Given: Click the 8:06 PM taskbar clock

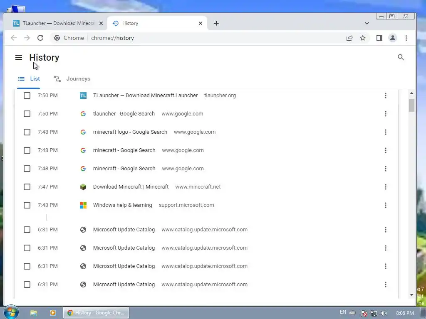Looking at the screenshot, I should 405,313.
